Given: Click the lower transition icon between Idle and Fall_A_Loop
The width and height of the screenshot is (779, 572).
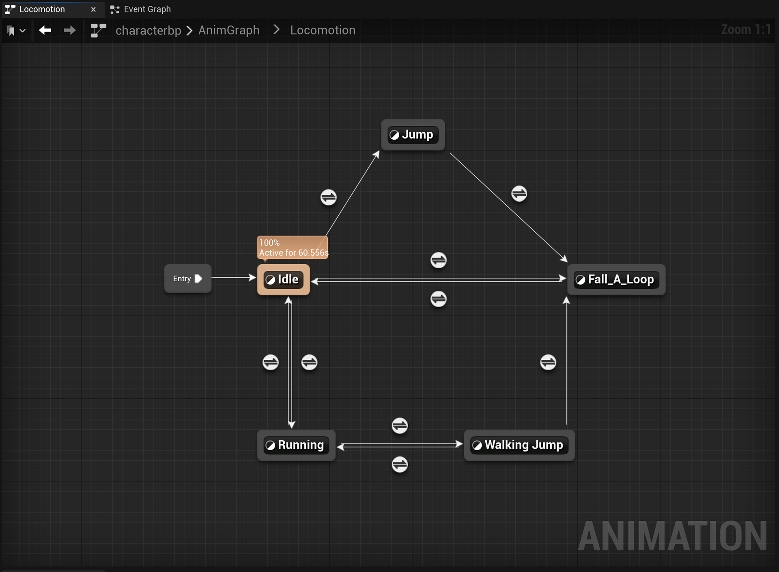Looking at the screenshot, I should point(438,299).
